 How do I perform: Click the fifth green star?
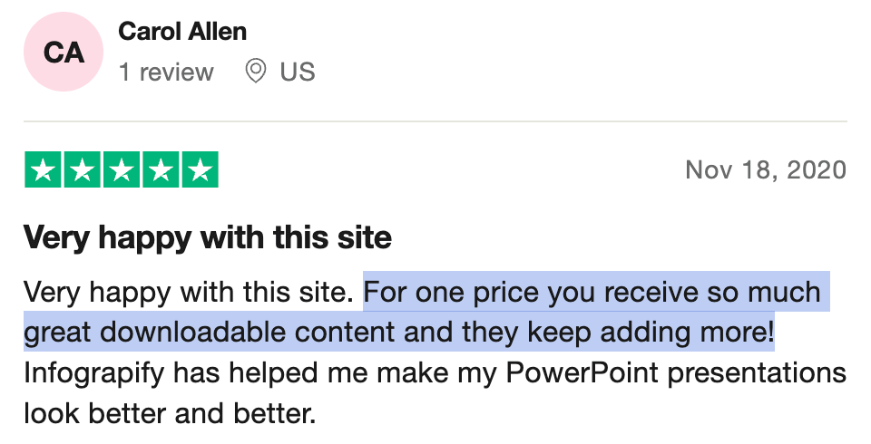pos(200,169)
